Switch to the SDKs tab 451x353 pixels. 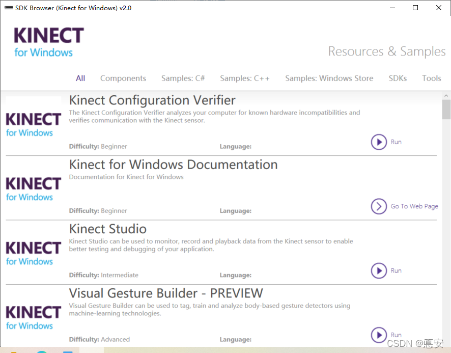click(x=398, y=78)
